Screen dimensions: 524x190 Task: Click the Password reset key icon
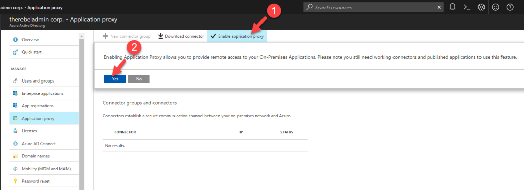[x=15, y=181]
